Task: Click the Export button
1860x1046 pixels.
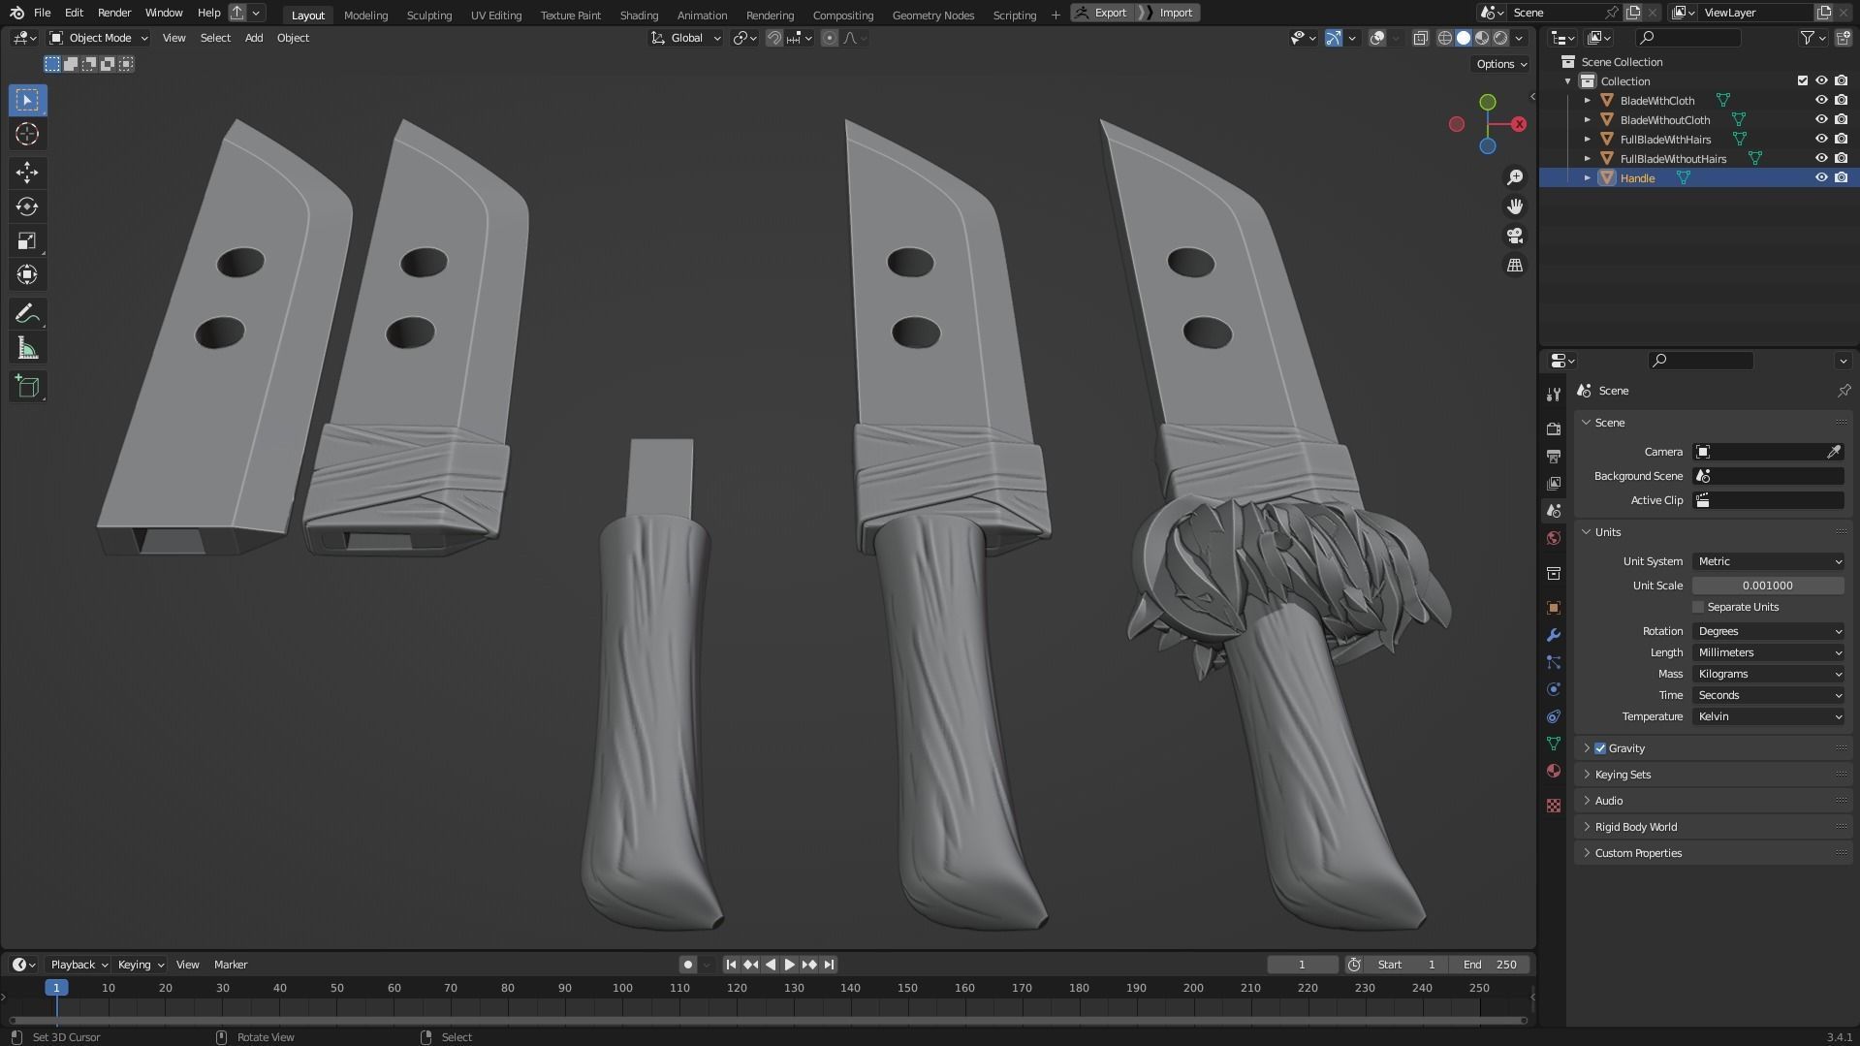Action: click(1102, 13)
